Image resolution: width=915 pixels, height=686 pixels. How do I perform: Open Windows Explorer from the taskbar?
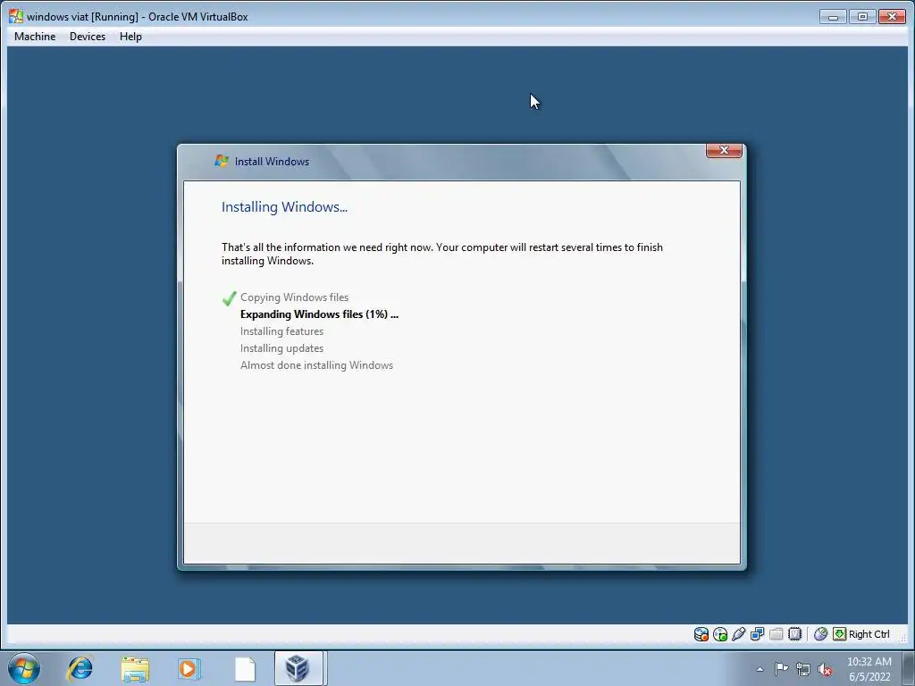click(x=135, y=669)
